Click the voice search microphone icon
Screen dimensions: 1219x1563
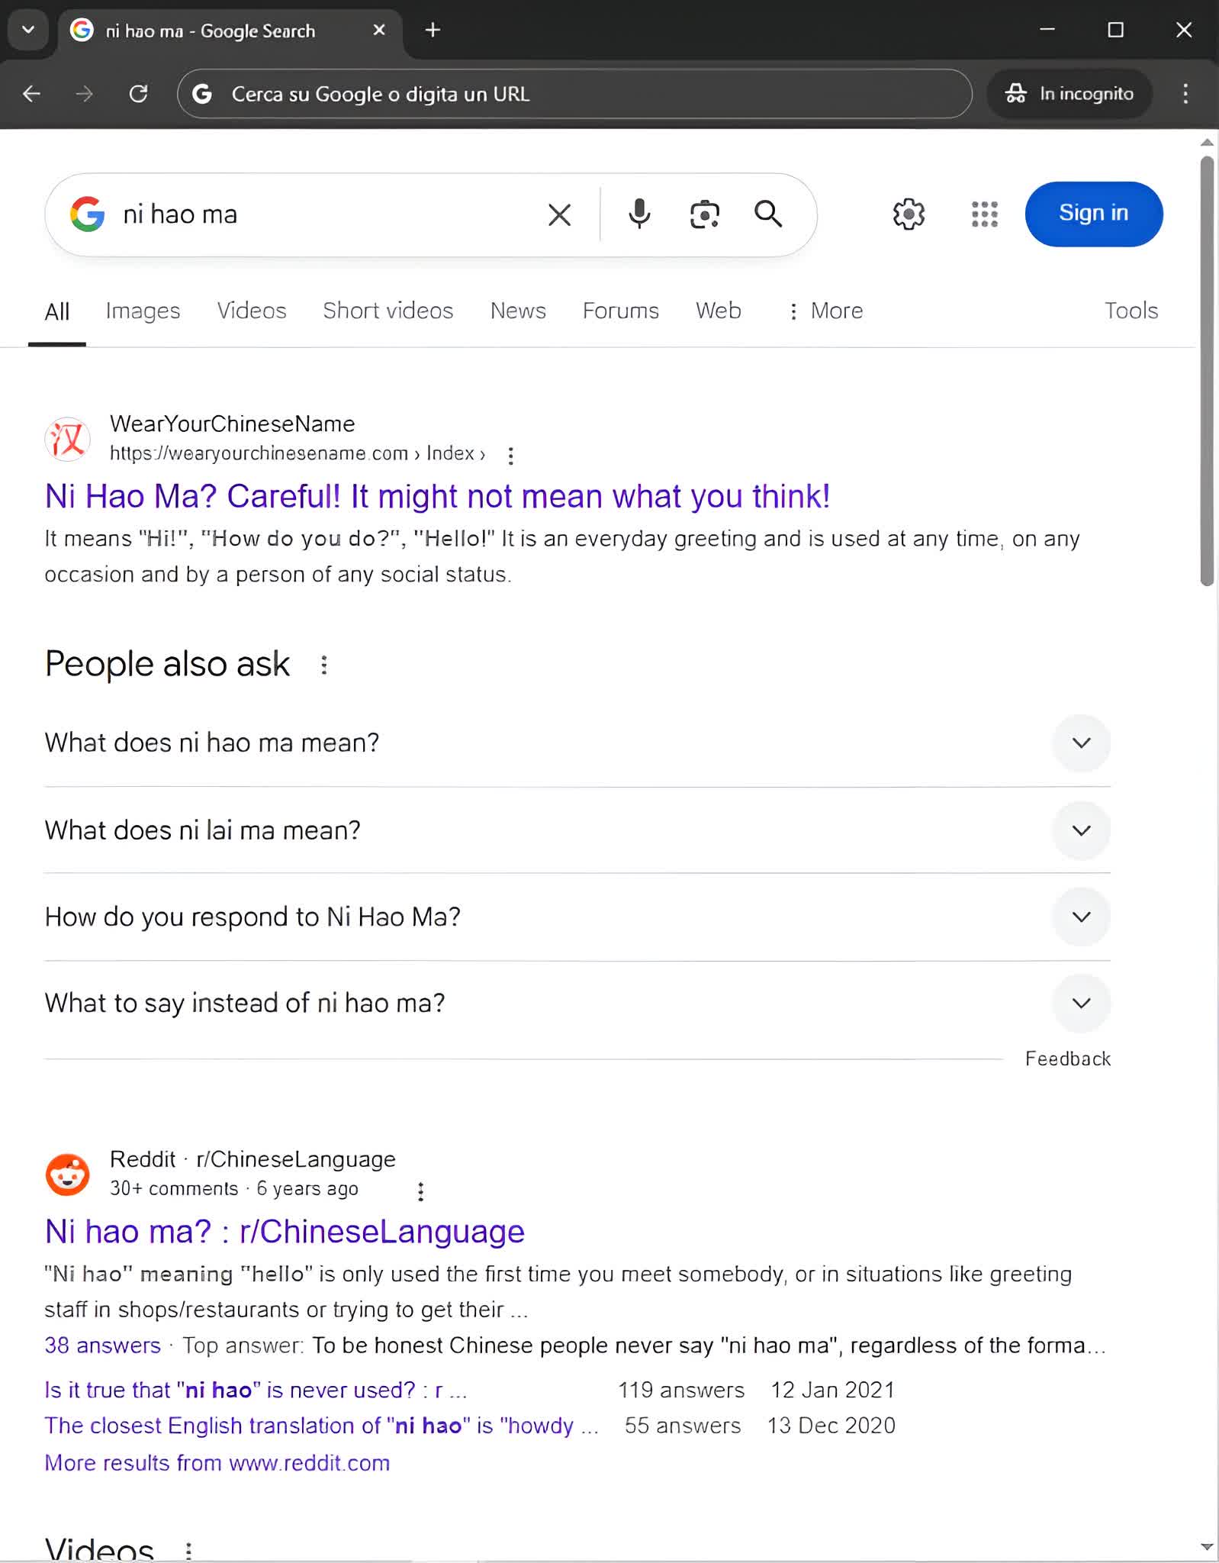coord(639,214)
